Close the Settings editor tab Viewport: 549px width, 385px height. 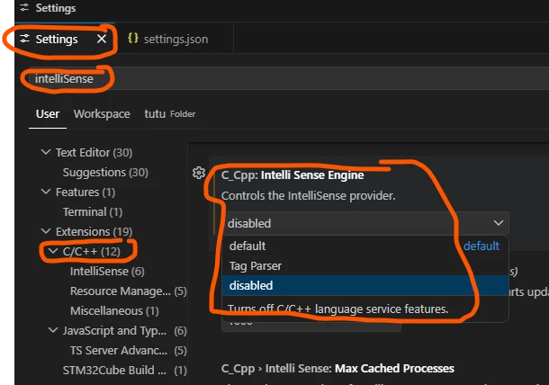102,39
